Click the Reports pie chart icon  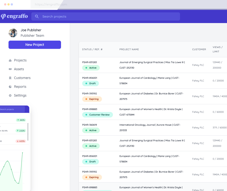[10, 87]
